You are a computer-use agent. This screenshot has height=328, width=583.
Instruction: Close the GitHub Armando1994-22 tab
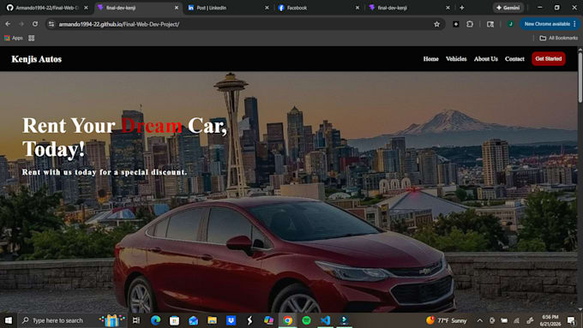(x=86, y=8)
